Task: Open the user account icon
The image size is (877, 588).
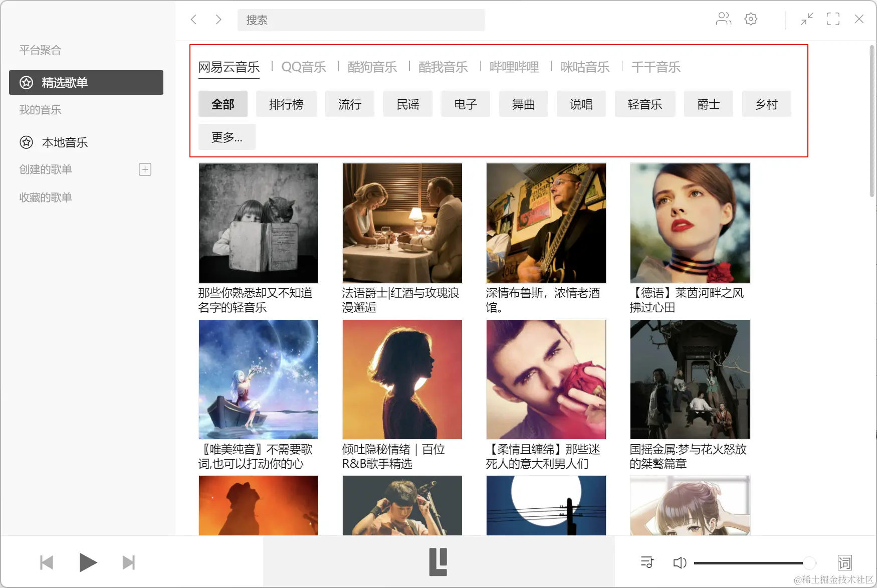Action: click(x=723, y=19)
